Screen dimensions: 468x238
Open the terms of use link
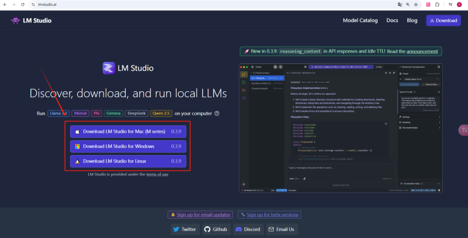157,174
